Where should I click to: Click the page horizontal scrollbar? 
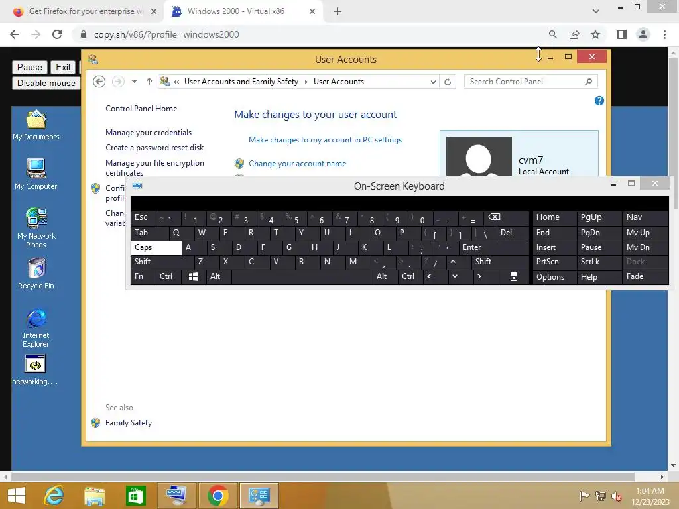tap(323, 477)
